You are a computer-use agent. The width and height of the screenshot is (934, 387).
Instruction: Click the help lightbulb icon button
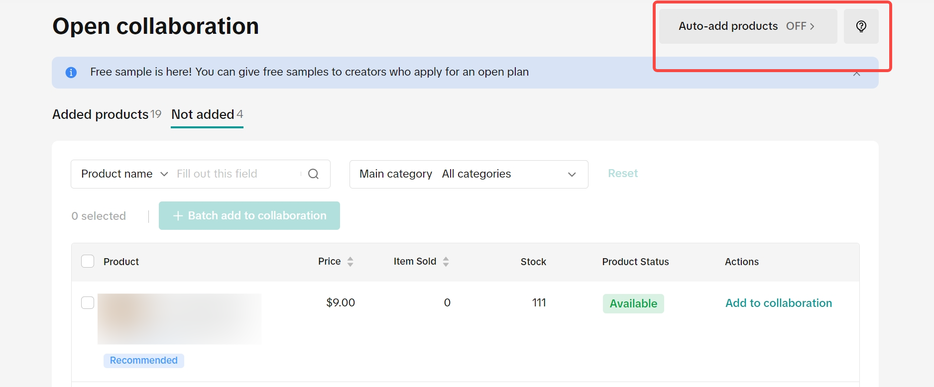(x=861, y=26)
